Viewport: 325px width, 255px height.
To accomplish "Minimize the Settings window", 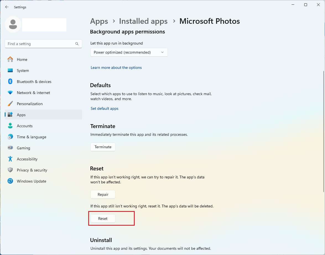I will tap(293, 5).
